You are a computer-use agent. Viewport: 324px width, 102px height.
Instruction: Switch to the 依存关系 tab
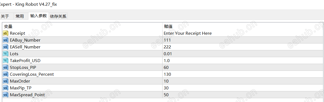coord(58,16)
